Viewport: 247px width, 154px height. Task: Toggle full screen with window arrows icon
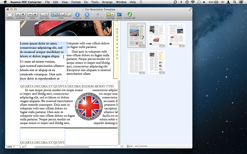click(x=190, y=10)
